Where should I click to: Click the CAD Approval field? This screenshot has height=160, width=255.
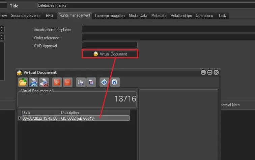[110, 45]
